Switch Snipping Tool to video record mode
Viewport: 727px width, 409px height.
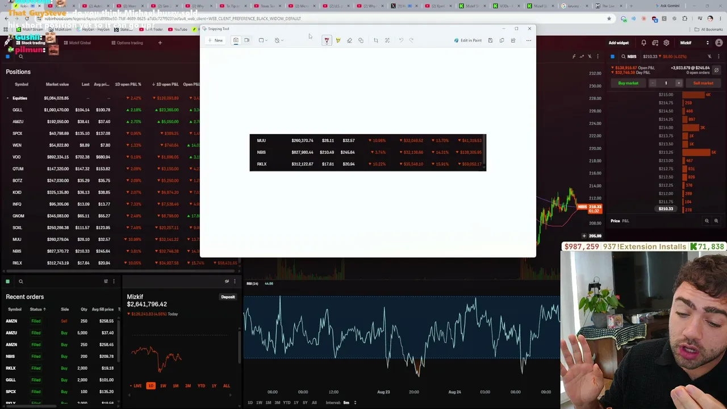click(x=246, y=40)
